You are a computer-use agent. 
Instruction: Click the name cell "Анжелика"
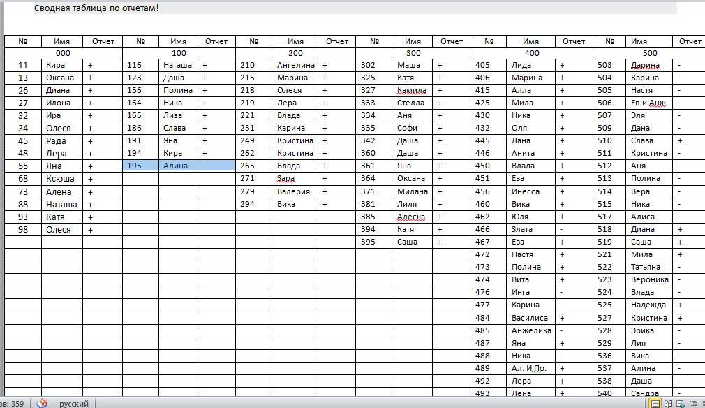coord(531,330)
